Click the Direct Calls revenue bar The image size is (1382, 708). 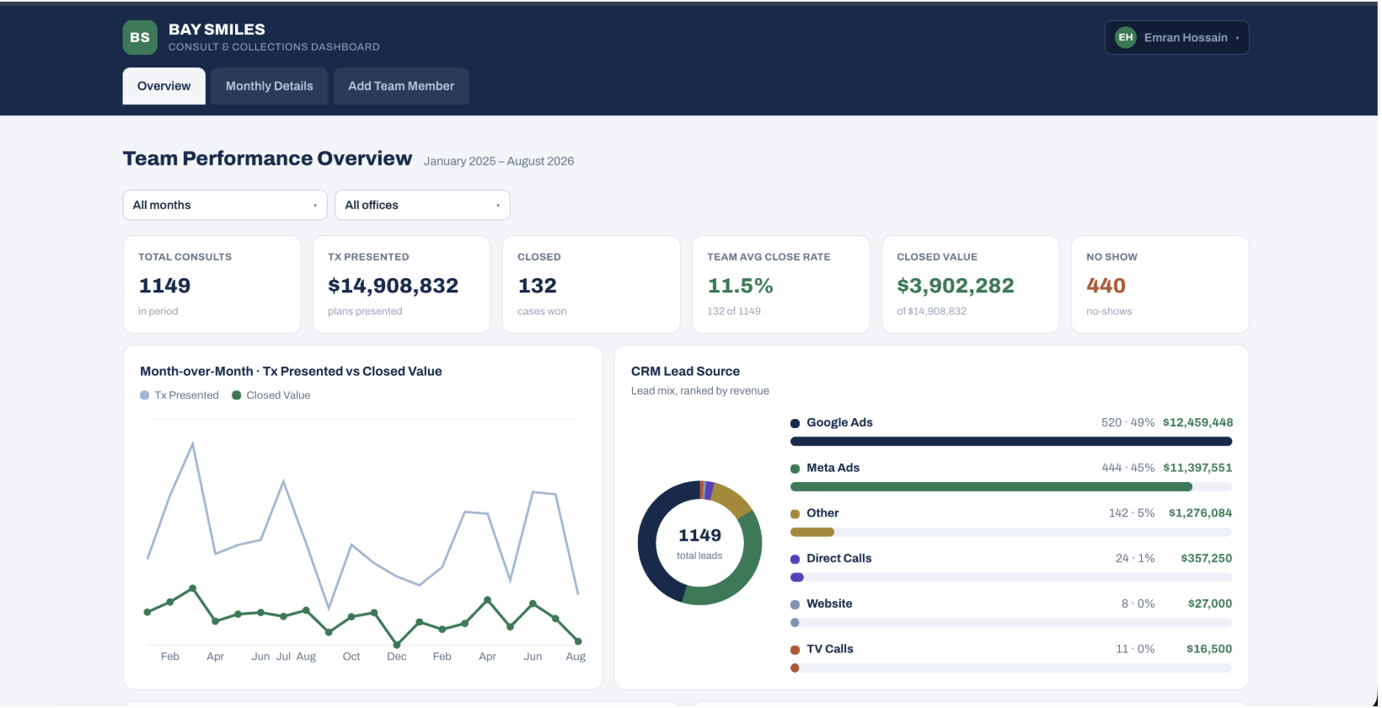(1011, 577)
